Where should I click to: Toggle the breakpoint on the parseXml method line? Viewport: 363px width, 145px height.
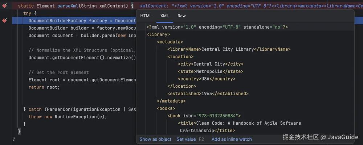pos(4,6)
